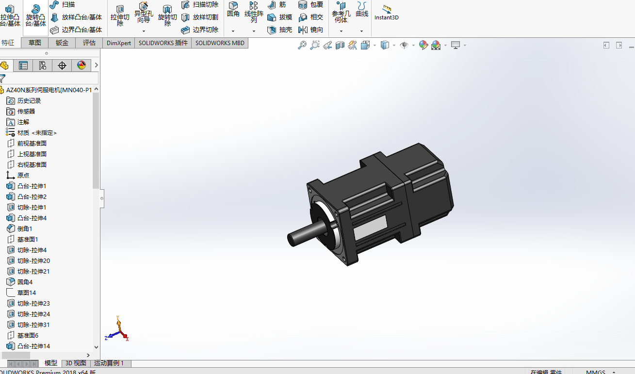Click the Edit Appearance color ball
The height and width of the screenshot is (374, 635).
coord(423,45)
